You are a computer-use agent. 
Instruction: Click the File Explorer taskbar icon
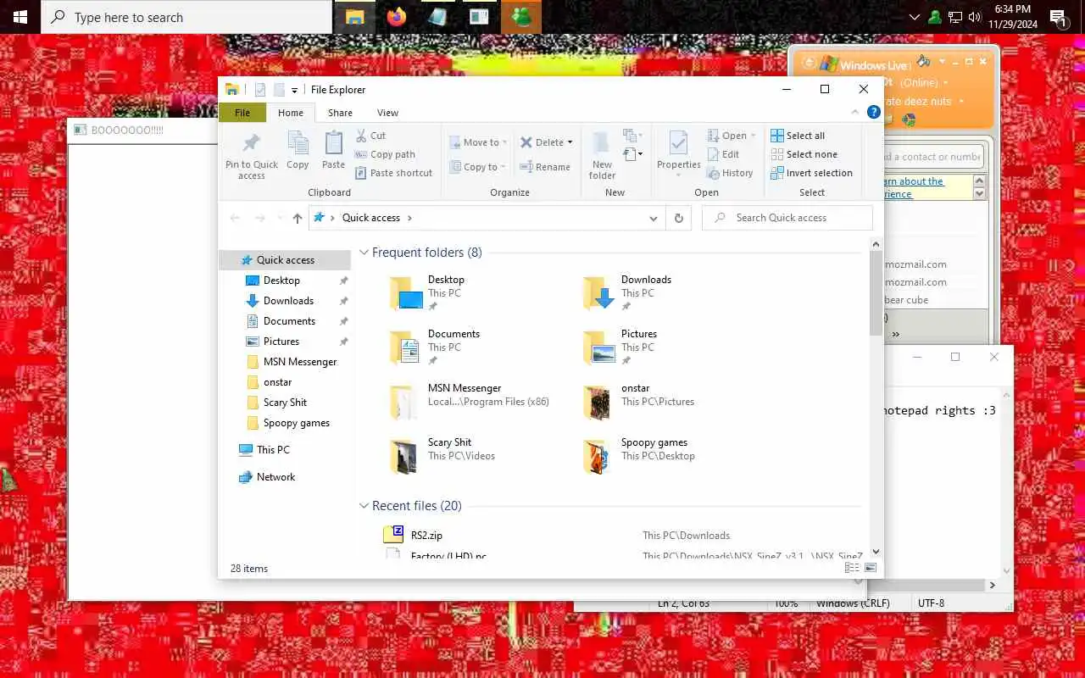pyautogui.click(x=354, y=17)
